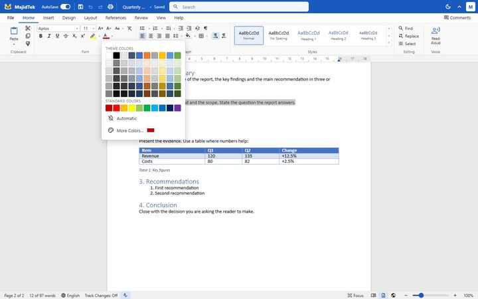Apply superscript formatting
The width and height of the screenshot is (478, 299).
coord(82,36)
